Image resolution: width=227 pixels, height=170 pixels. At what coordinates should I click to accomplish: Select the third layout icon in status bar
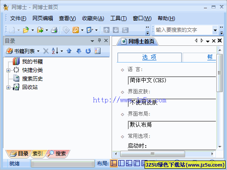[129, 163]
